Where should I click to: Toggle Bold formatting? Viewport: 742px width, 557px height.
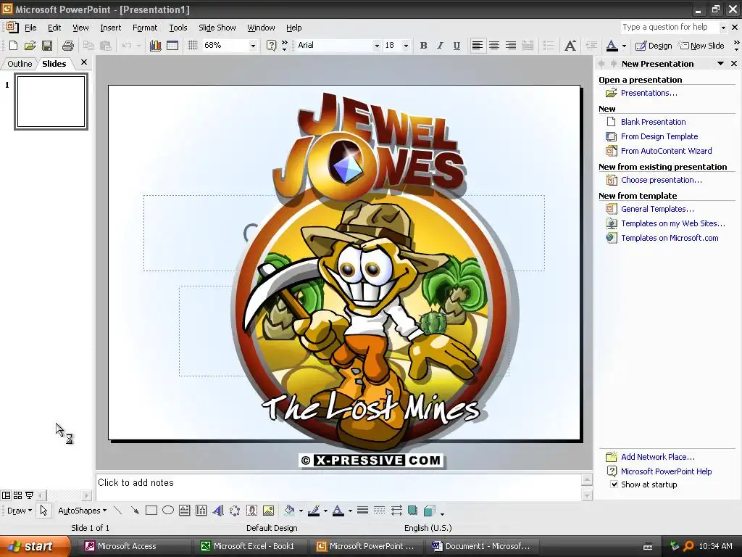[x=423, y=46]
